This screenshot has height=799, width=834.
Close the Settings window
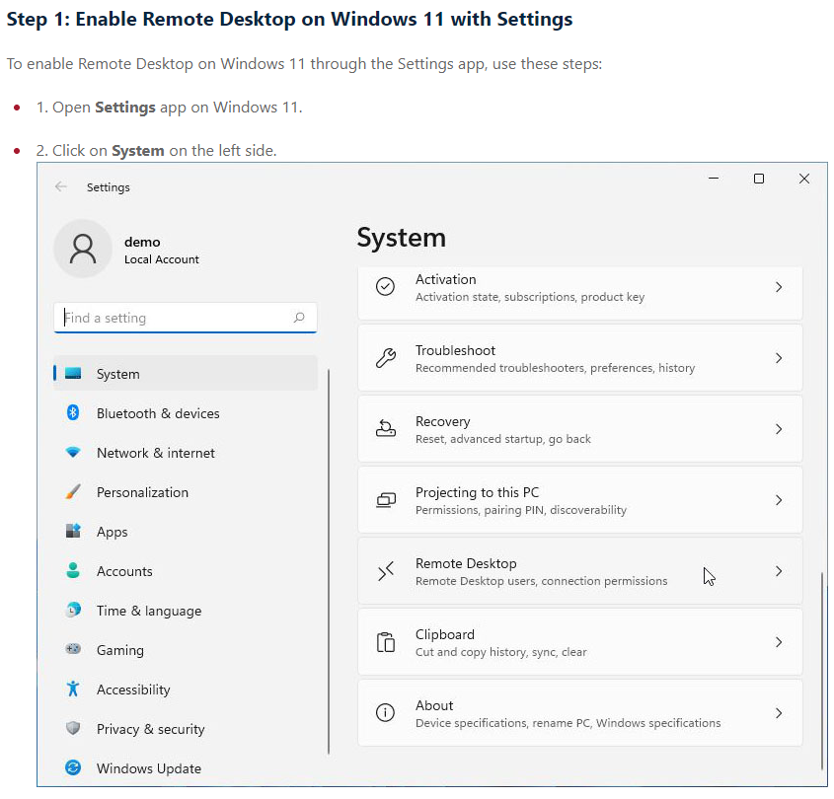(804, 179)
